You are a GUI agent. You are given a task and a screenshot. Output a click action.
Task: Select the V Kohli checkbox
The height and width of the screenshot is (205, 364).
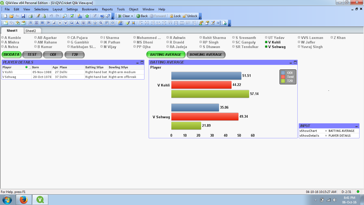tap(266, 42)
